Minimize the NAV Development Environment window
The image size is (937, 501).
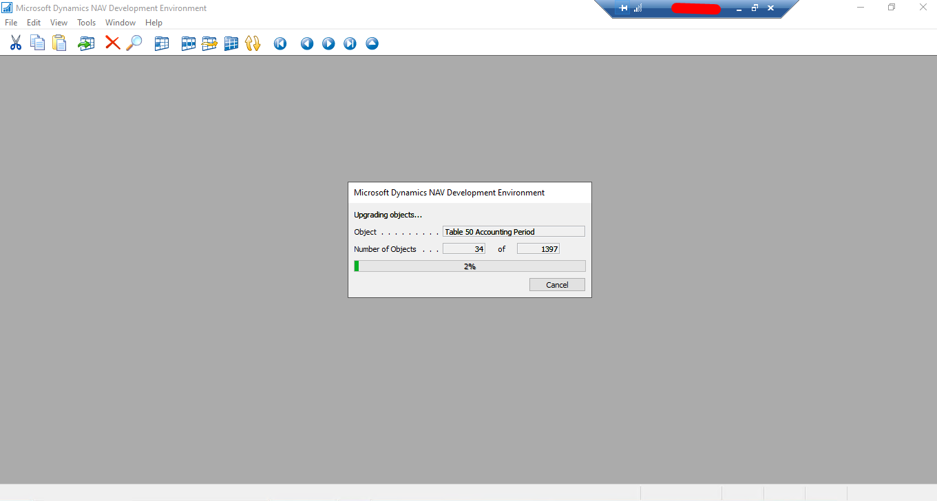tap(861, 8)
